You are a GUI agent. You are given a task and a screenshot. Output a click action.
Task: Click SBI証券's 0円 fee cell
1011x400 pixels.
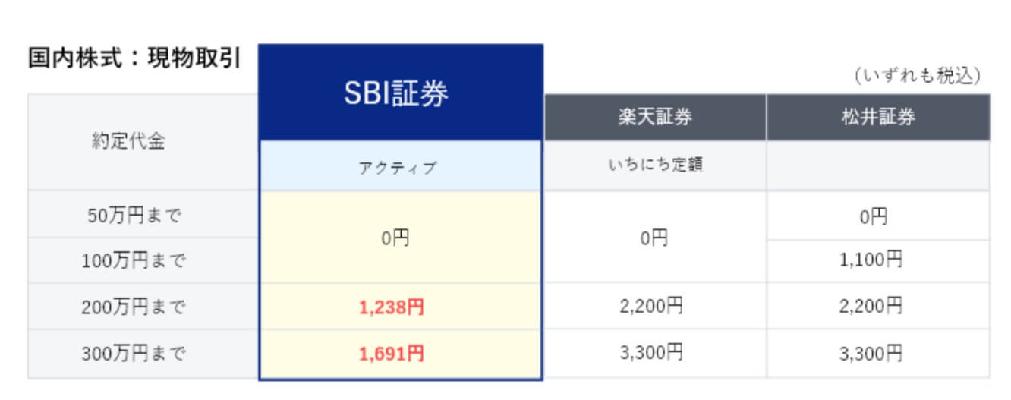[x=401, y=238]
